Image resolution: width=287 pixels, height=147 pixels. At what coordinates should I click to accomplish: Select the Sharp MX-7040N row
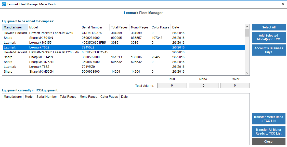(x=124, y=38)
